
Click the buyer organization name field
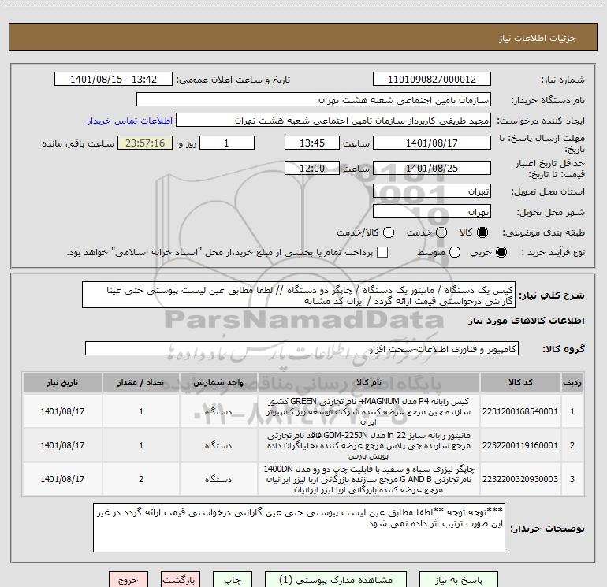[314, 100]
